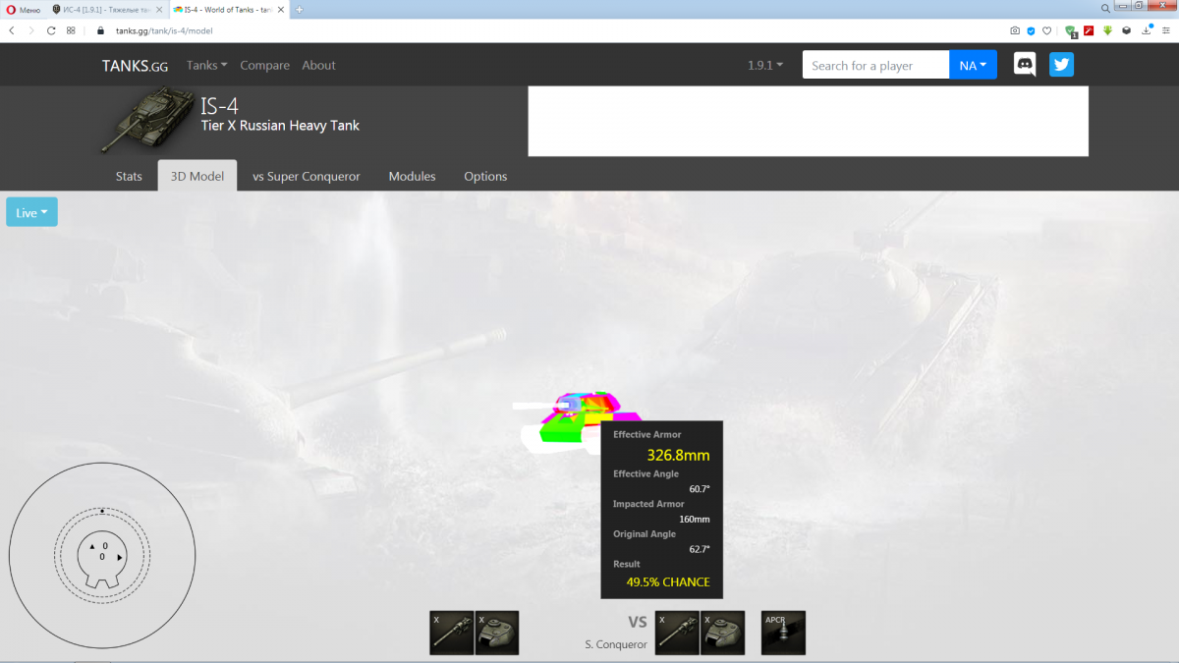Image resolution: width=1179 pixels, height=663 pixels.
Task: Select the S. Conqueror gun module icon
Action: tap(678, 633)
